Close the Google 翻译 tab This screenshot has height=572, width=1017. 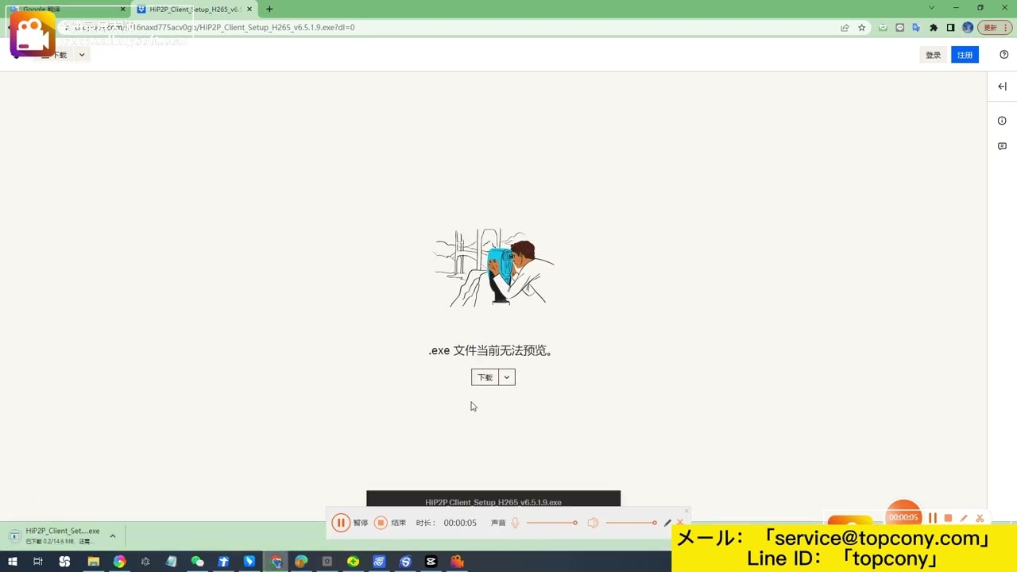pos(123,9)
